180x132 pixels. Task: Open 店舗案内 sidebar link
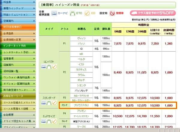tap(18, 65)
